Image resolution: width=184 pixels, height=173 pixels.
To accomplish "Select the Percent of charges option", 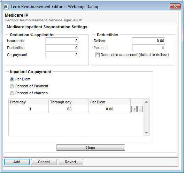I will click(x=12, y=93).
